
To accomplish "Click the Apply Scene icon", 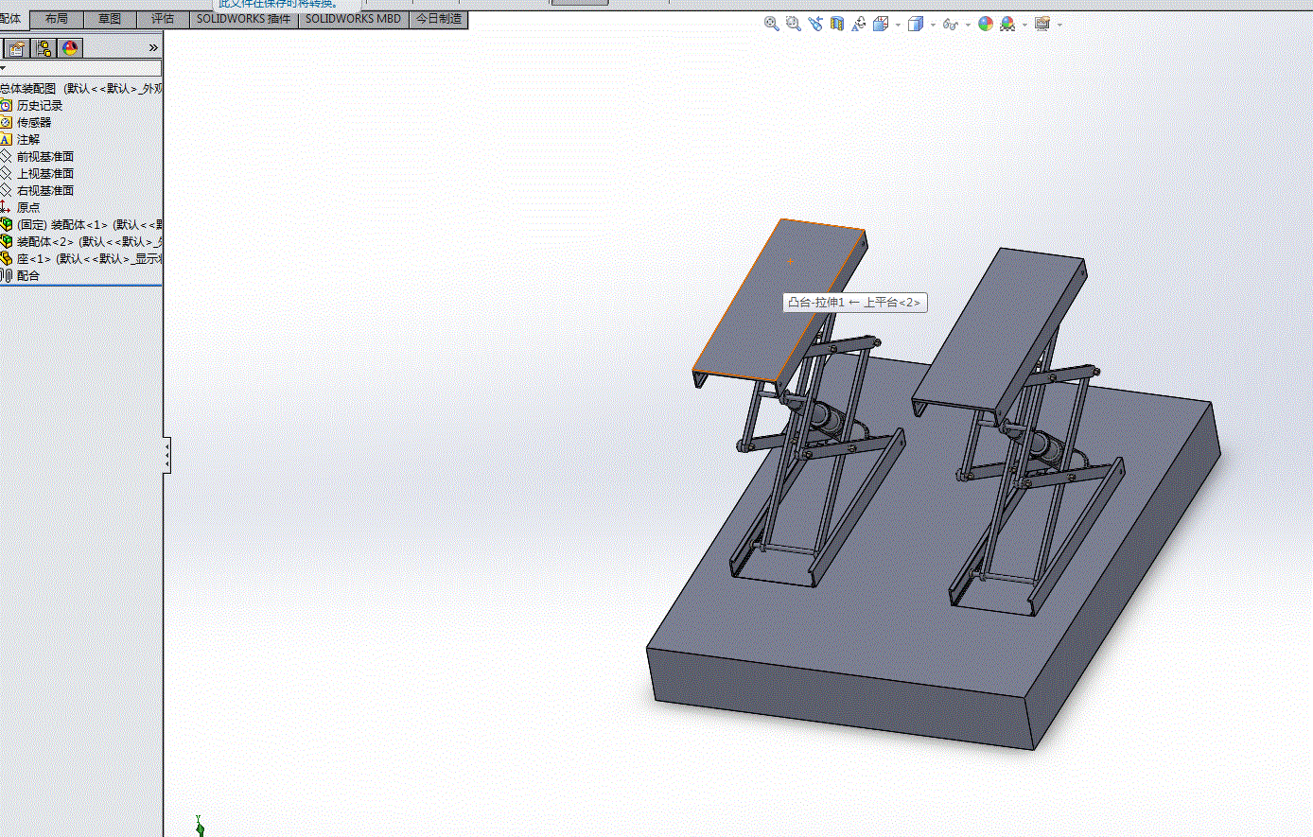I will click(x=1007, y=24).
